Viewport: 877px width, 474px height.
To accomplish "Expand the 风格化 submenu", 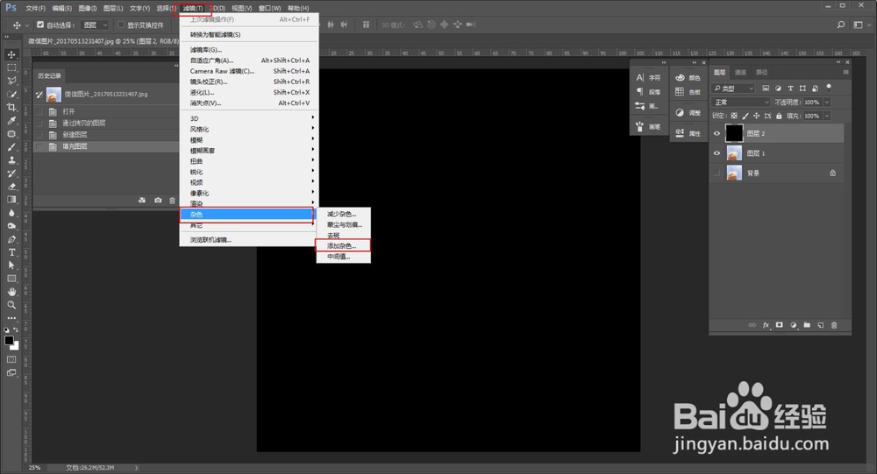I will coord(249,129).
